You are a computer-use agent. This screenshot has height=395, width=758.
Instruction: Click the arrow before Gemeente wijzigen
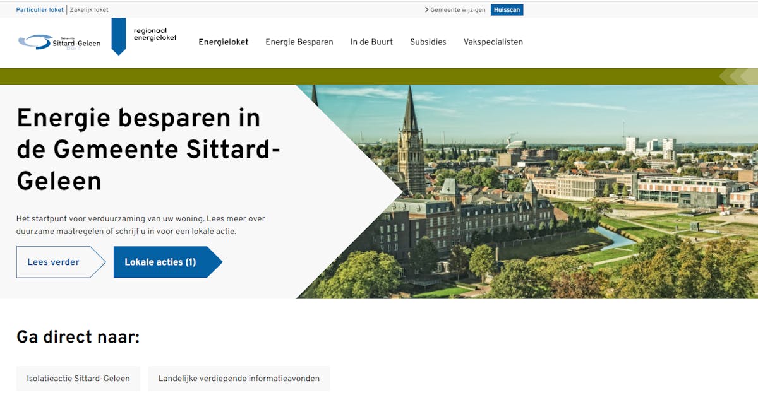pos(426,10)
